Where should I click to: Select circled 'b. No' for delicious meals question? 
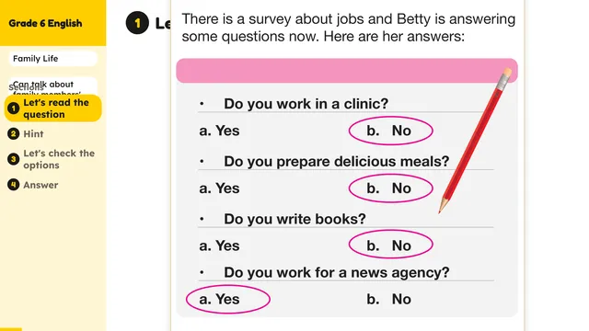pyautogui.click(x=390, y=188)
